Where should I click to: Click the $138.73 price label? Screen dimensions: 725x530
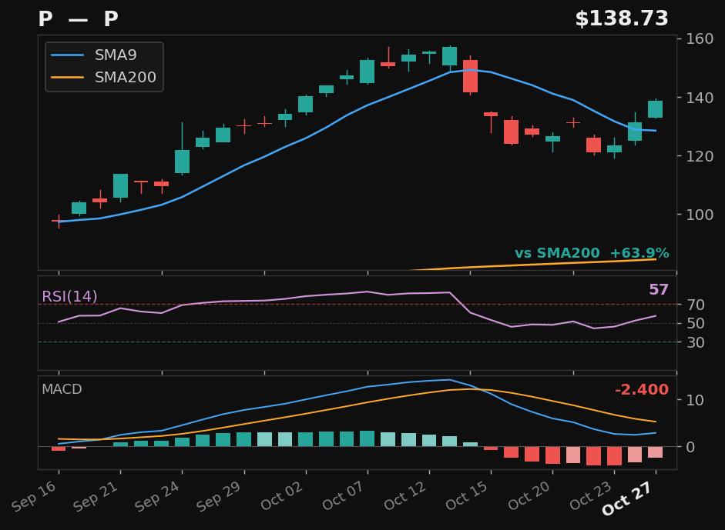click(x=622, y=19)
